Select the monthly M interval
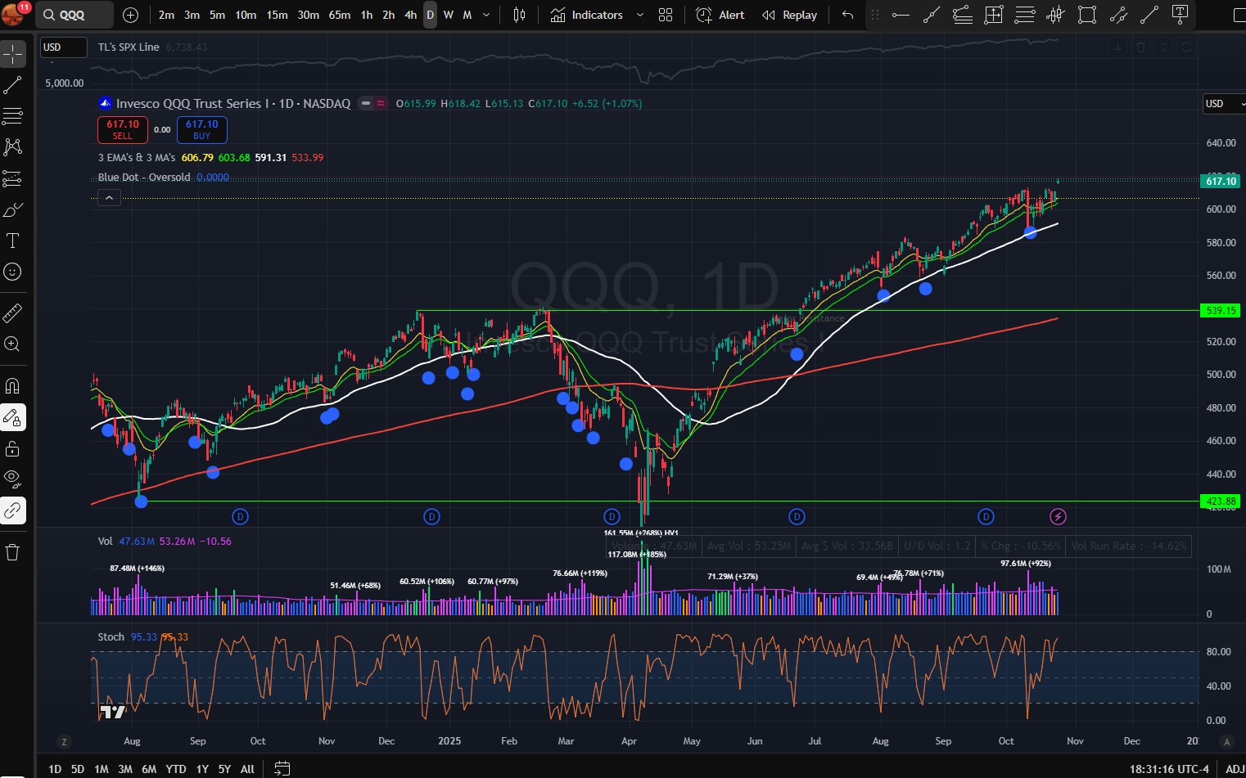Viewport: 1246px width, 778px height. (x=467, y=15)
